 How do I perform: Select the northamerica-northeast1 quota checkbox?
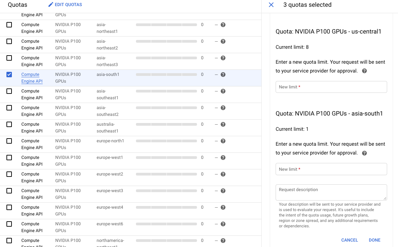[9, 241]
